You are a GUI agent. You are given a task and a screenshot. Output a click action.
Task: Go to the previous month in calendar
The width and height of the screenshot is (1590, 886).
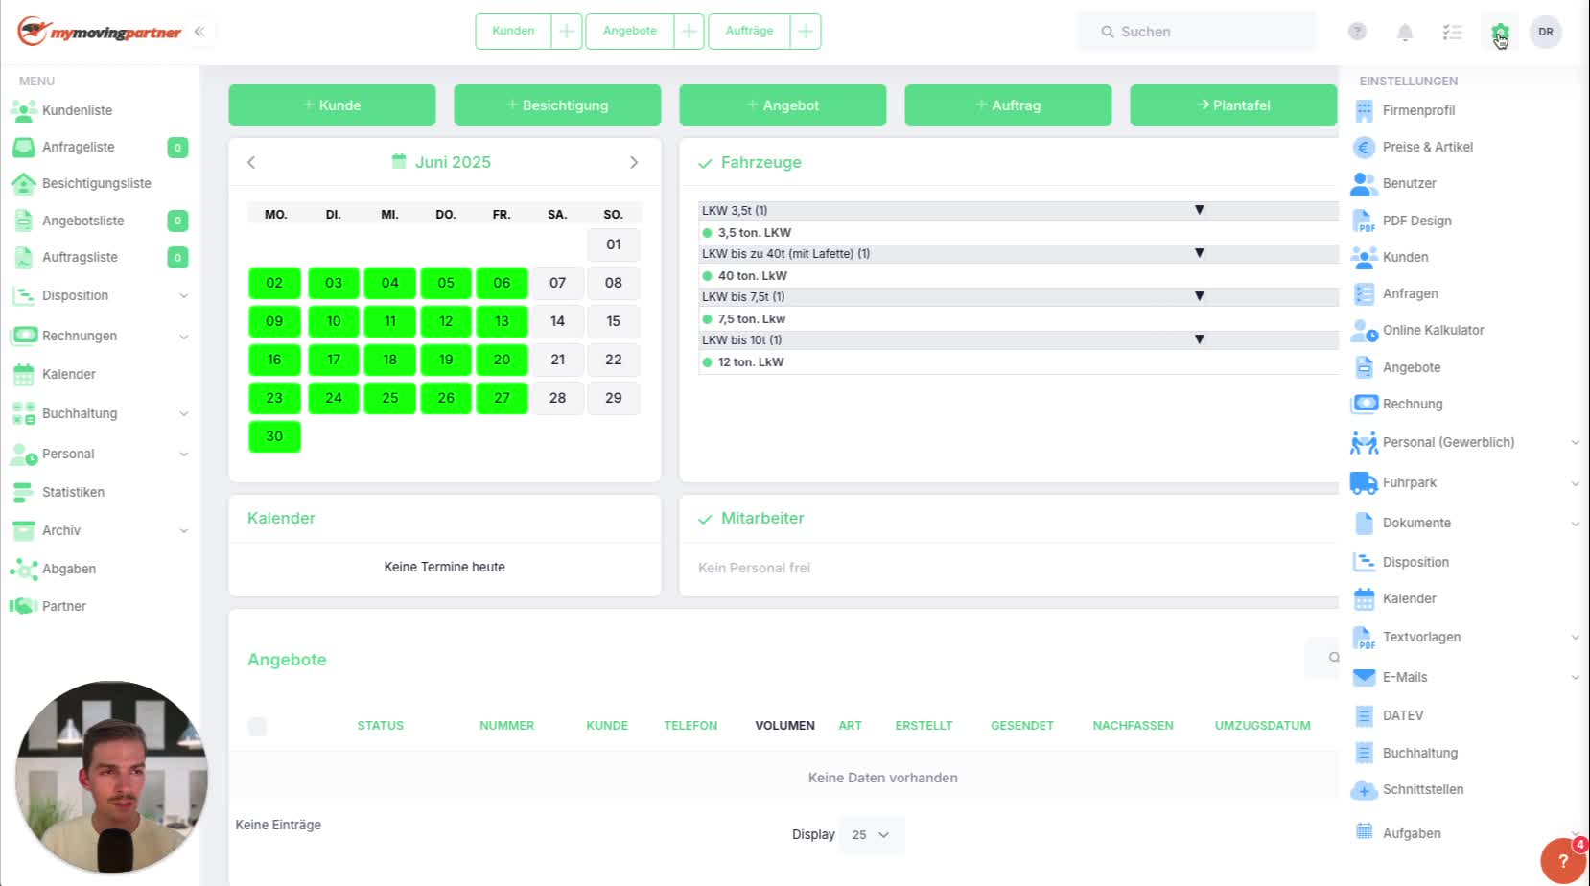pyautogui.click(x=251, y=163)
